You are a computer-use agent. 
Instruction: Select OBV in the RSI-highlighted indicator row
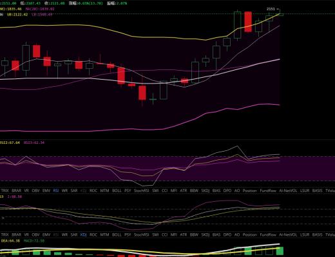pyautogui.click(x=35, y=191)
